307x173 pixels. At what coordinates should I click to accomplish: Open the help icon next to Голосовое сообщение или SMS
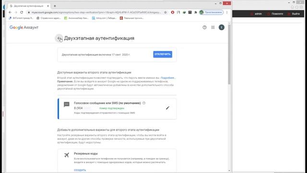(x=144, y=103)
